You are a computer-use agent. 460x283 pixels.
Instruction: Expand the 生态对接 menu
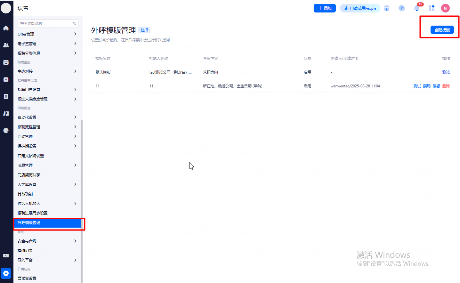(x=47, y=71)
